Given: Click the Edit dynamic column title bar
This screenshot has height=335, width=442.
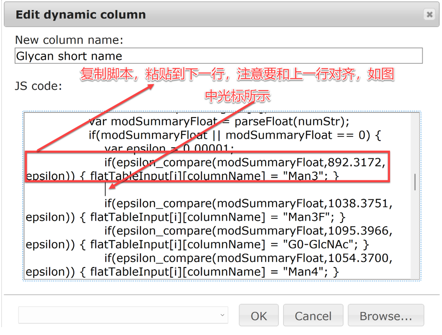Looking at the screenshot, I should [x=185, y=14].
